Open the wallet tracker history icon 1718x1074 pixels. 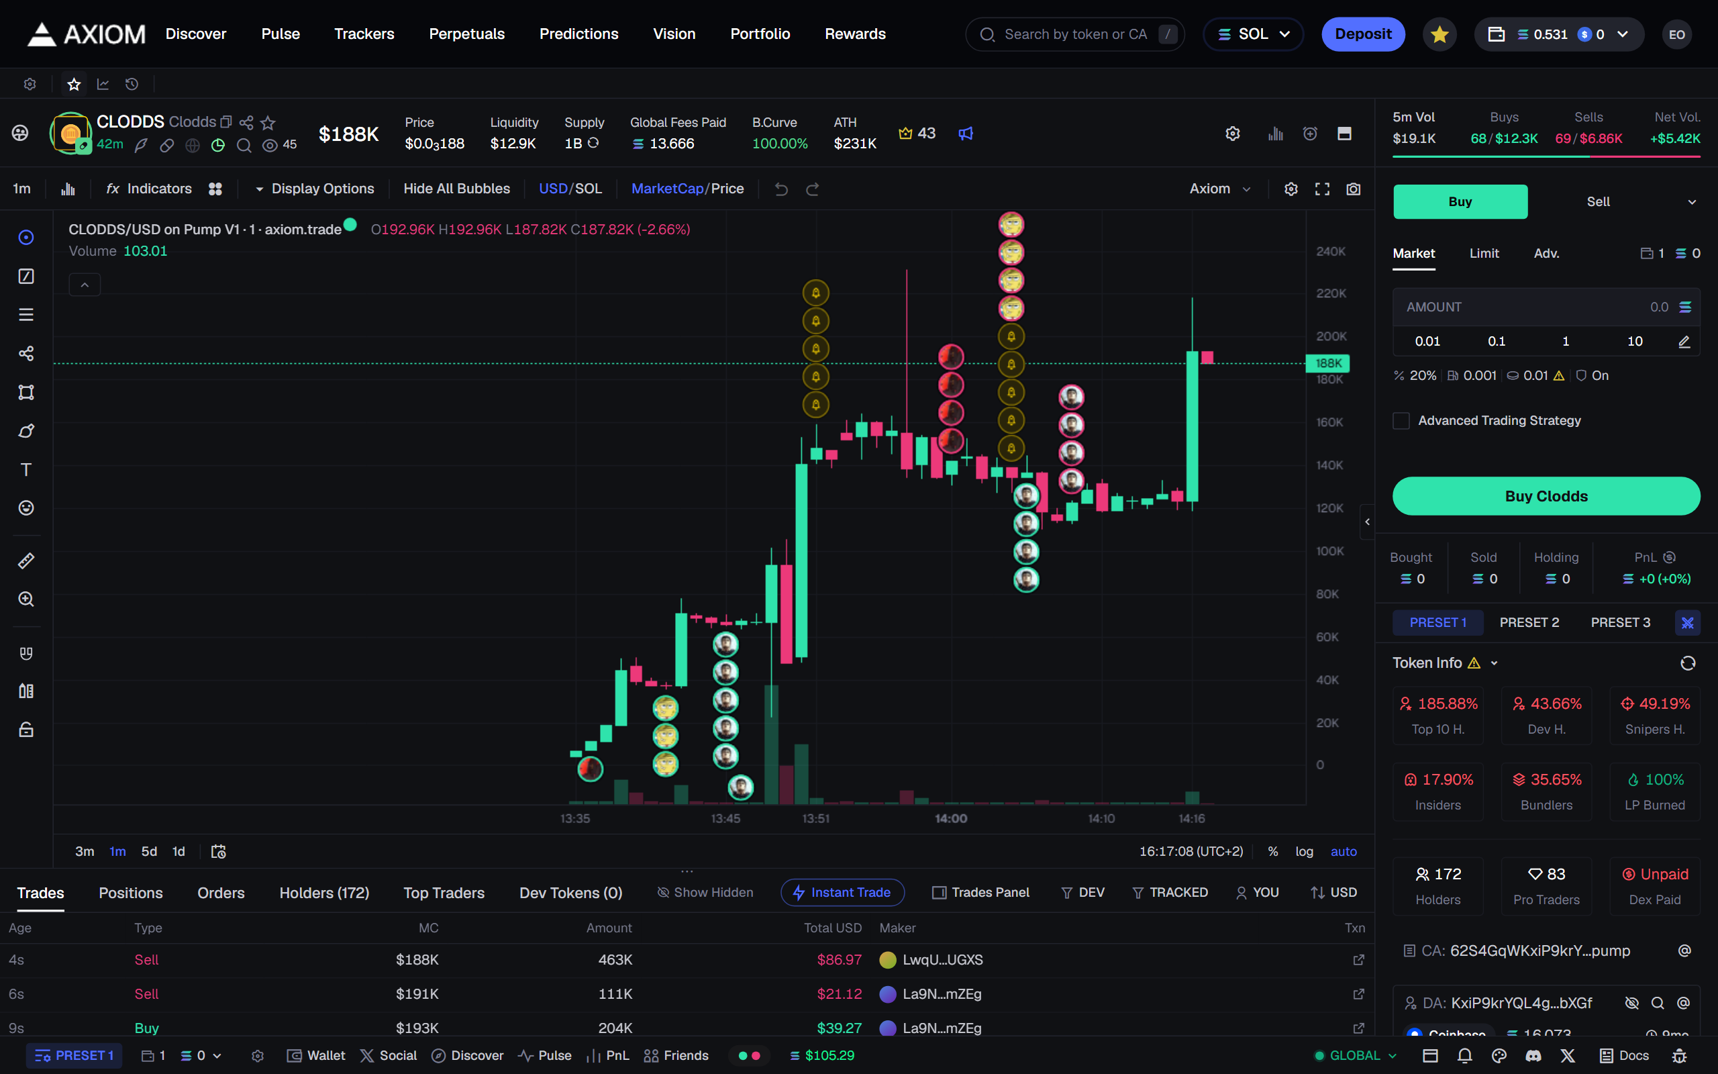pos(132,84)
